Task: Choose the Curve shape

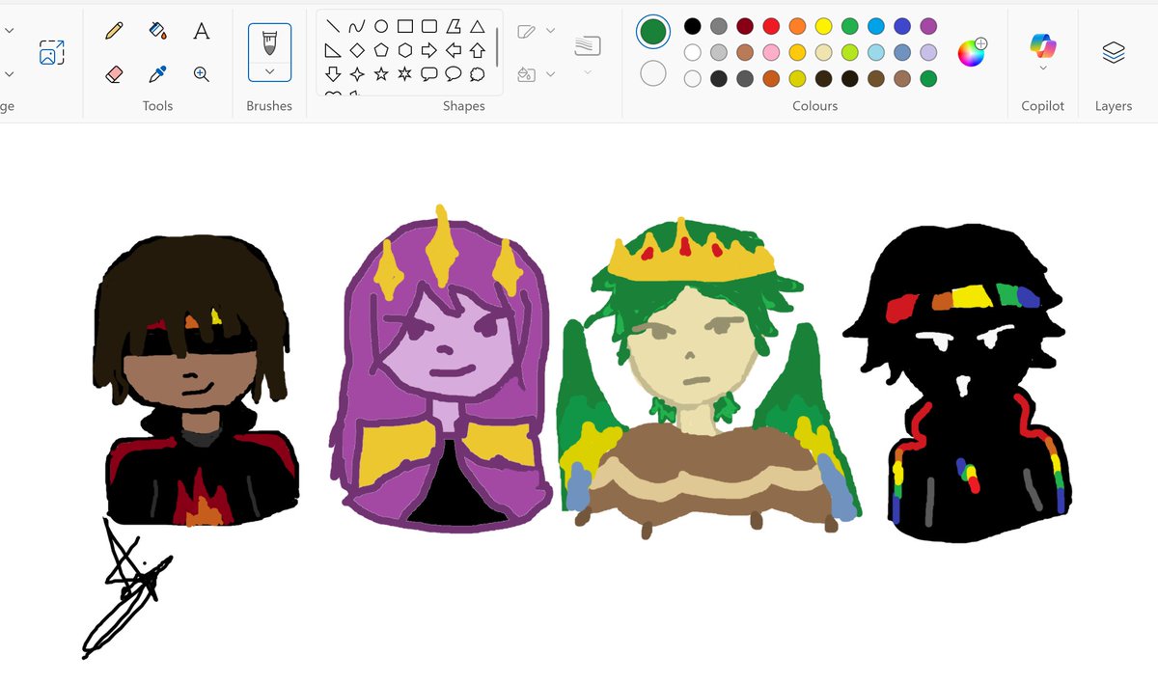Action: [357, 27]
